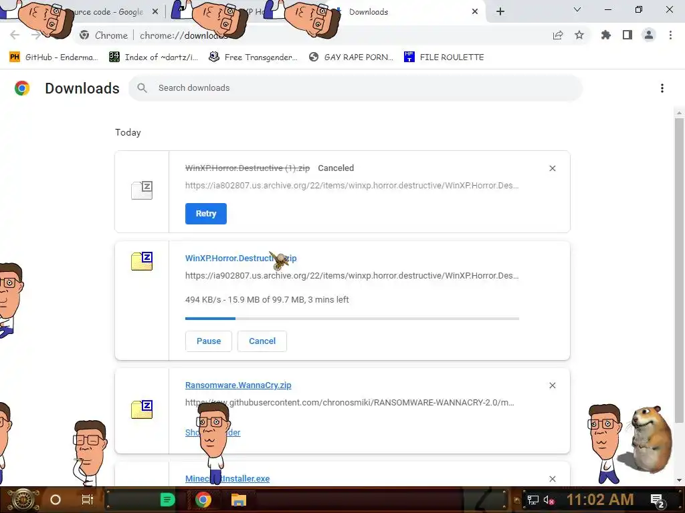Open the GitHub - Enderma... bookmark
Image resolution: width=685 pixels, height=513 pixels.
[54, 57]
